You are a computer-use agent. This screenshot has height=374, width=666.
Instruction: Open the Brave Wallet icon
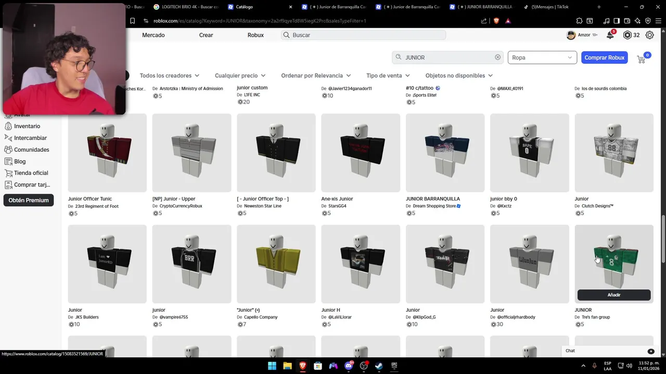point(627,21)
